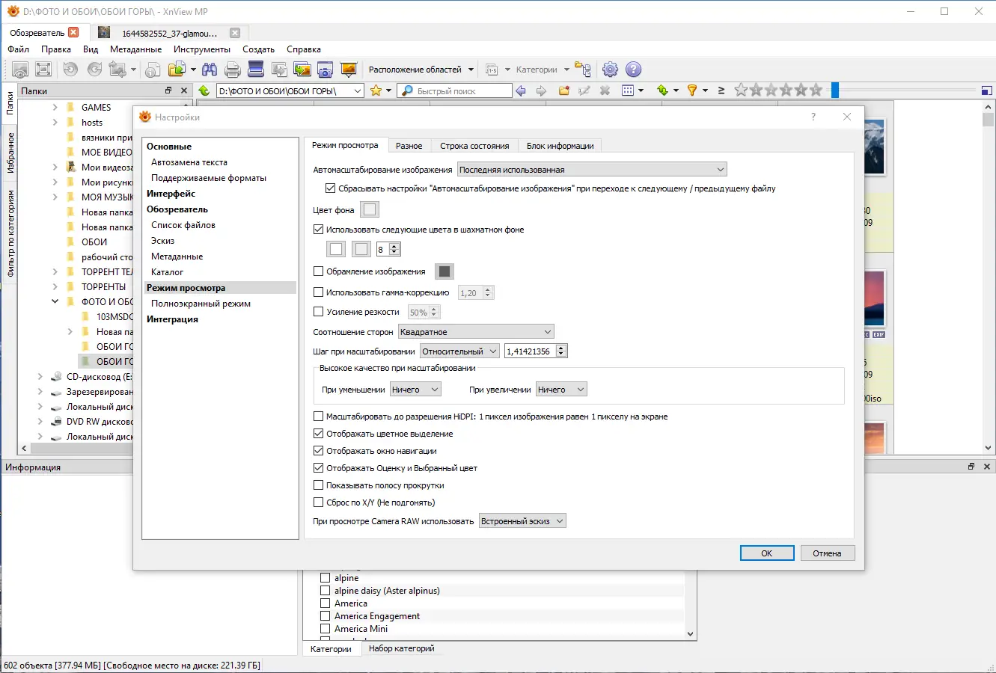996x673 pixels.
Task: Click the magnifier icon in quick search
Action: click(407, 90)
